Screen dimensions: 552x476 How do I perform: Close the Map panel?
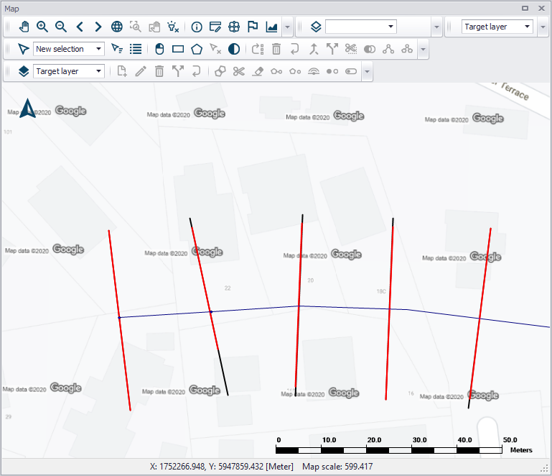click(541, 8)
